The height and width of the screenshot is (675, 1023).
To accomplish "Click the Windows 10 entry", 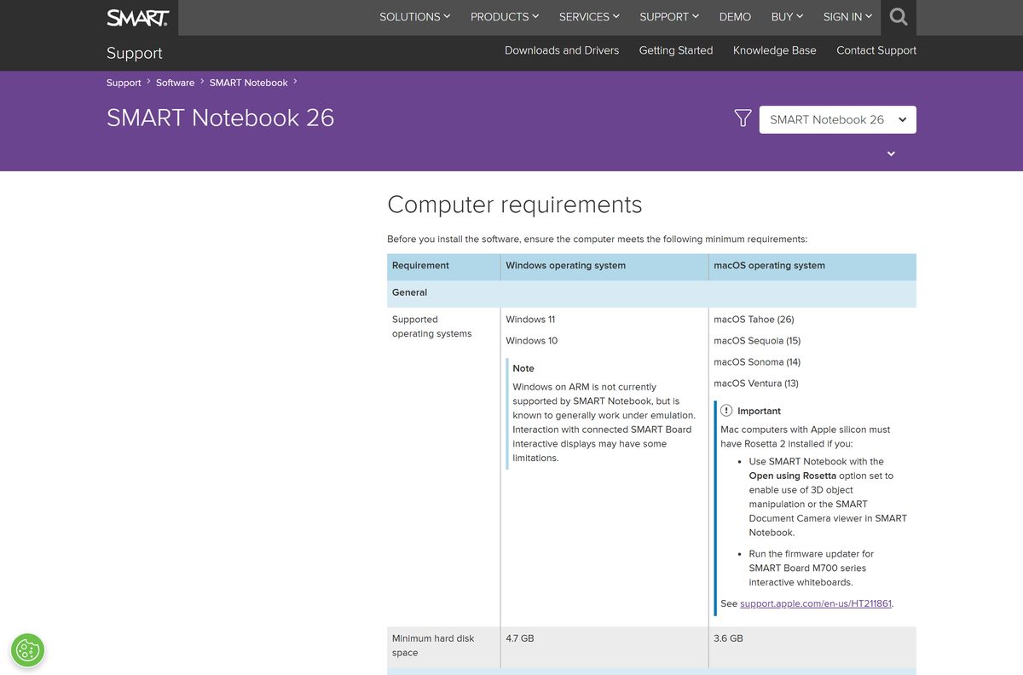I will tap(531, 341).
